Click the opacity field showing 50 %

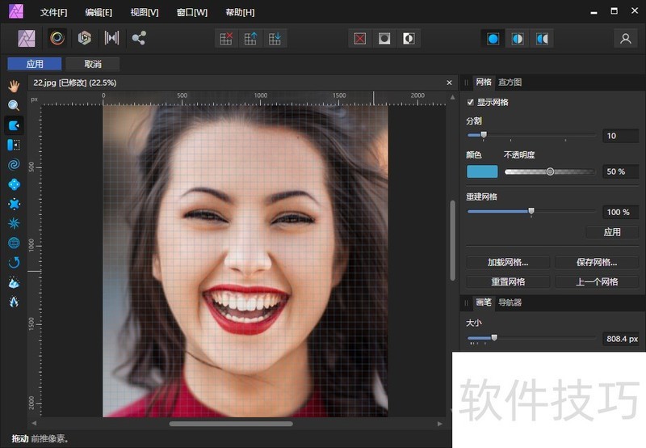tap(620, 171)
